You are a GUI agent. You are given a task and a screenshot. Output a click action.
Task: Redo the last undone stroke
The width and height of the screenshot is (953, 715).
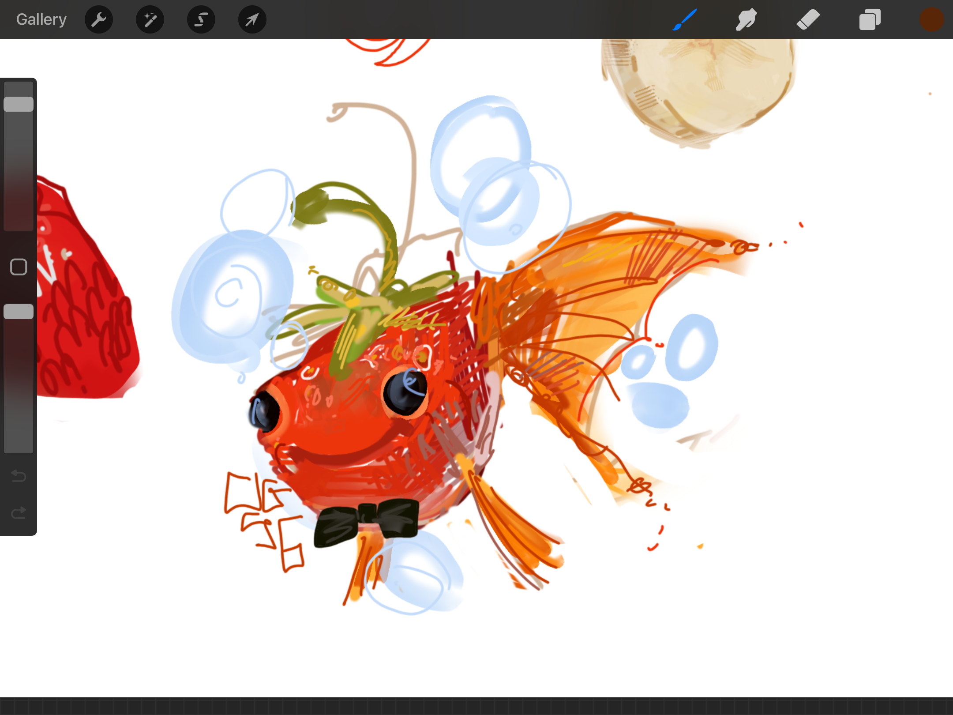(x=19, y=513)
